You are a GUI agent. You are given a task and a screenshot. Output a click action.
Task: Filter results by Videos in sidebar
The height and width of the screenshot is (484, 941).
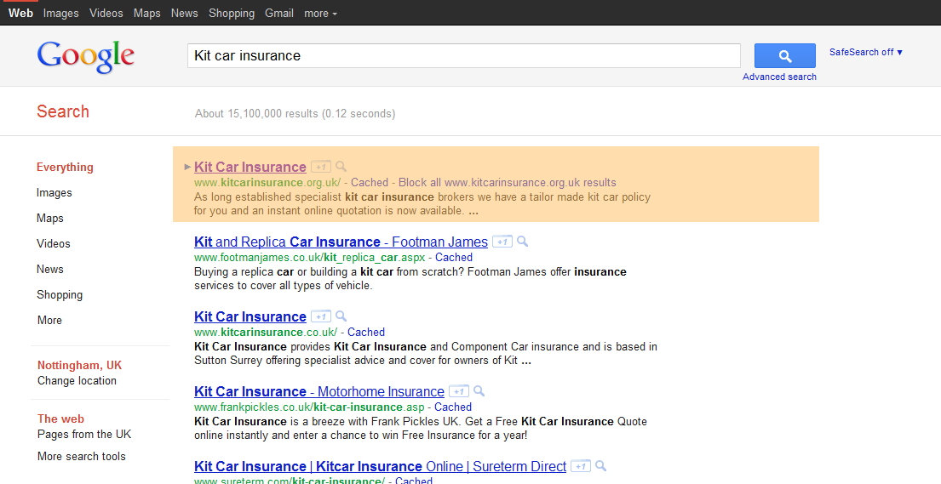click(x=54, y=243)
